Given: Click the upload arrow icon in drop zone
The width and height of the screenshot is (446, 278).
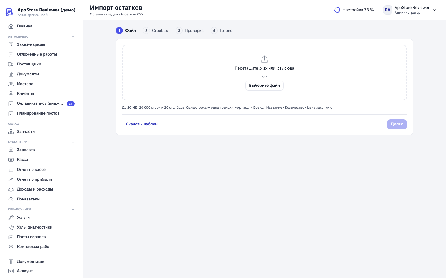Looking at the screenshot, I should coord(265,59).
